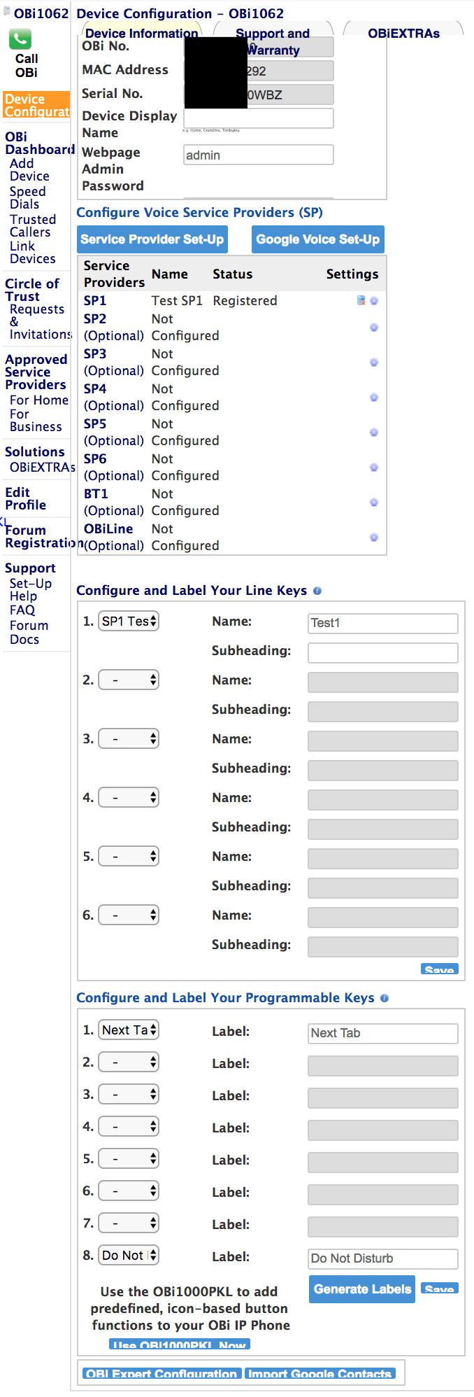
Task: Open SP4 settings gear icon
Action: click(x=374, y=398)
